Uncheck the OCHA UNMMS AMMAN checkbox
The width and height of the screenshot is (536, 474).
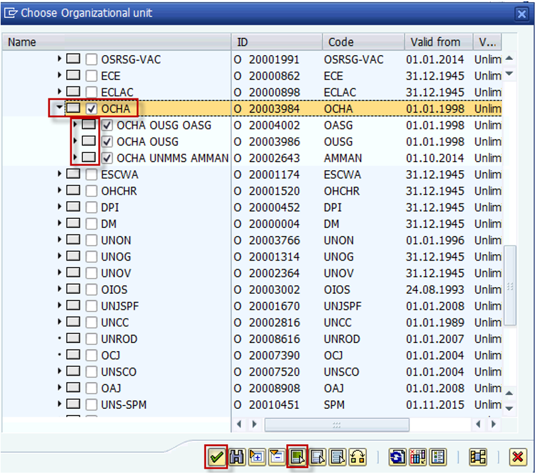coord(107,158)
